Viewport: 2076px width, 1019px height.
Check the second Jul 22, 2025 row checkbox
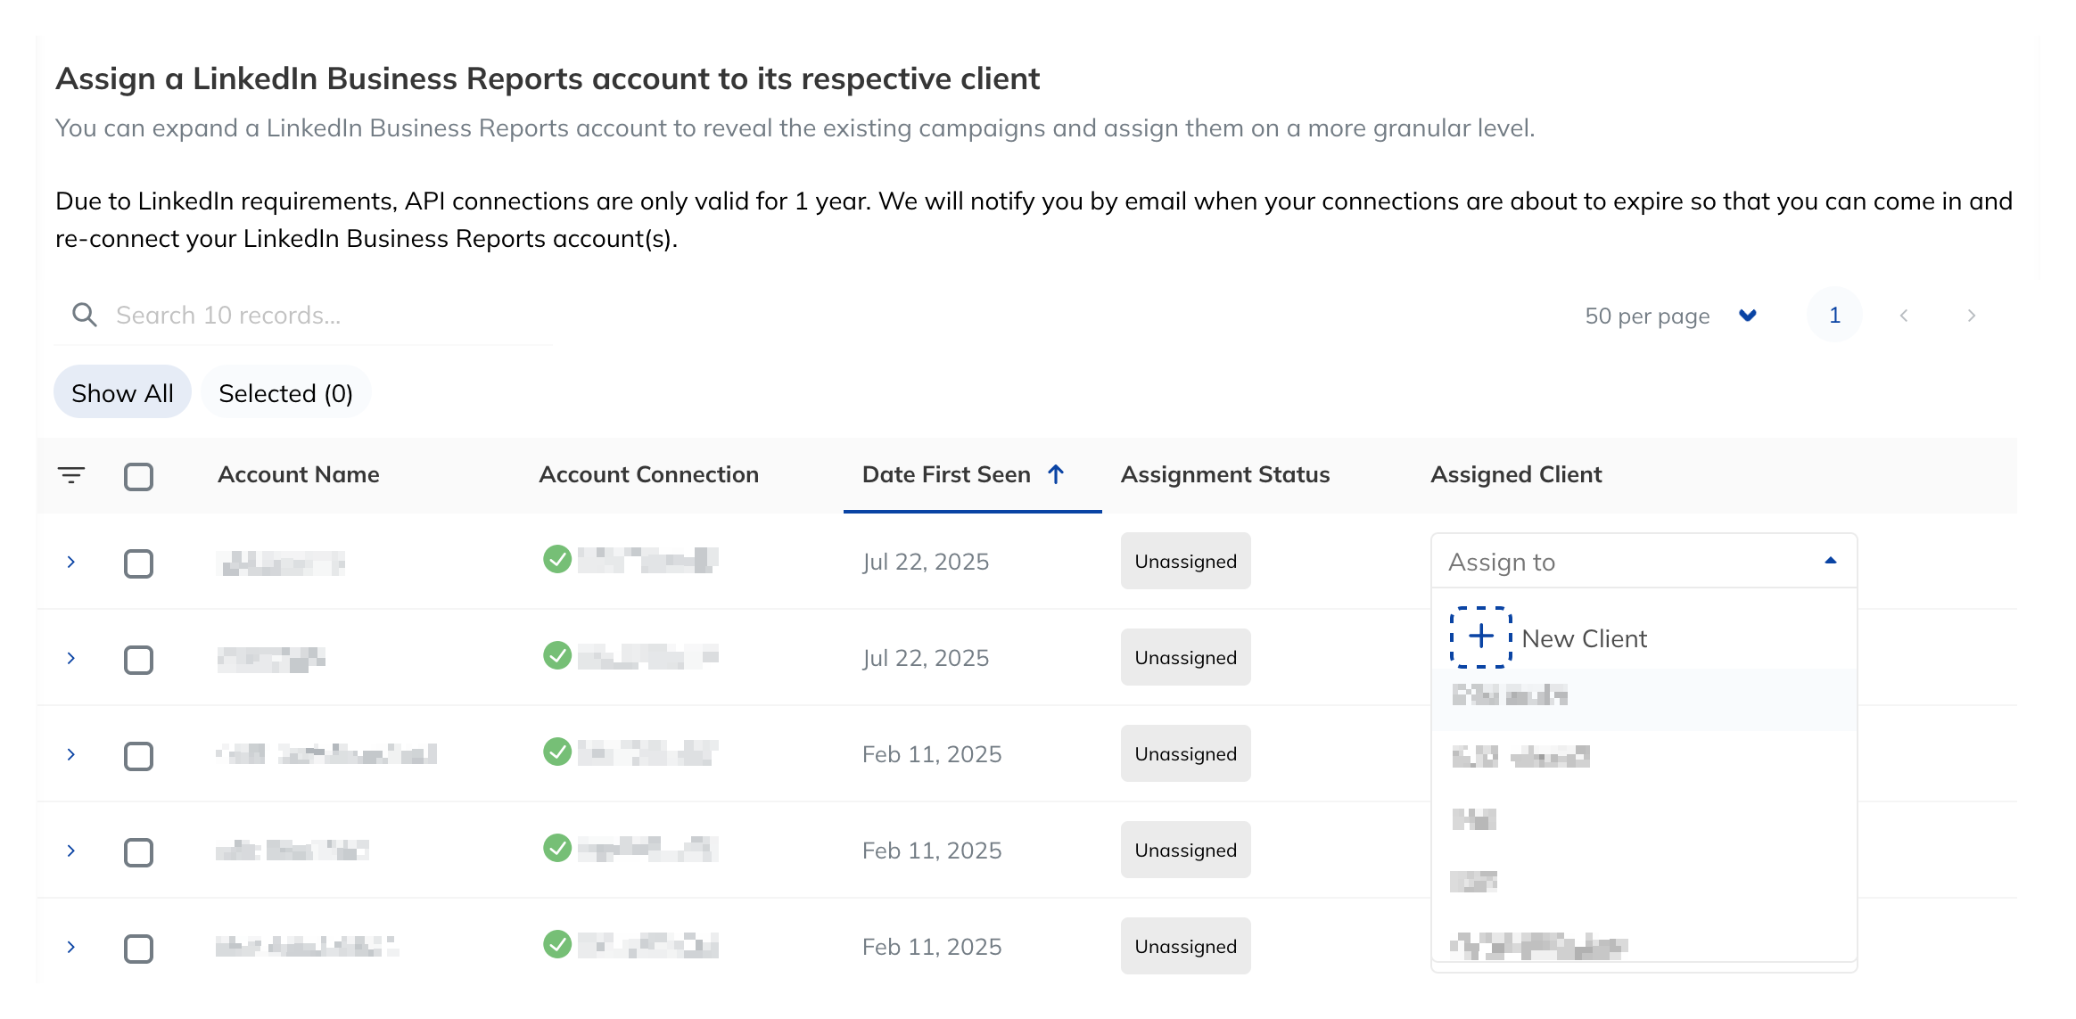(x=138, y=660)
